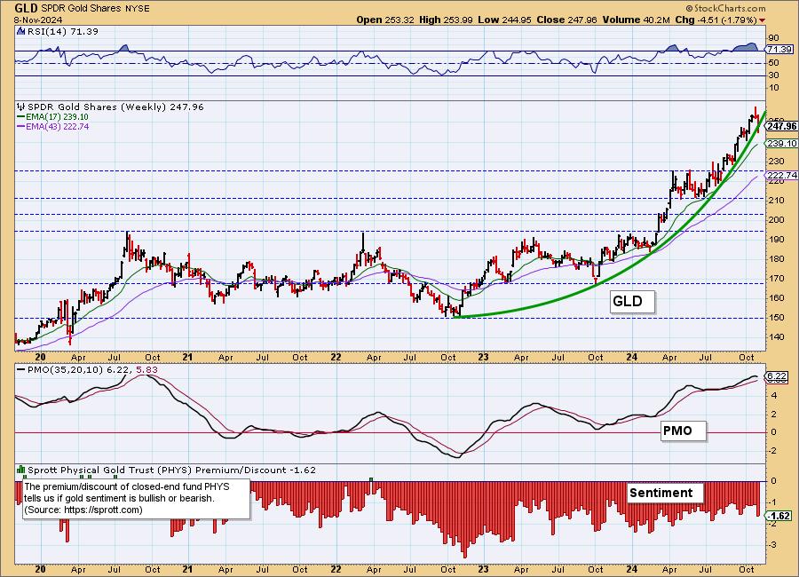This screenshot has height=577, width=799.
Task: Click the 222.74 EMA tag on axis
Action: click(x=781, y=176)
